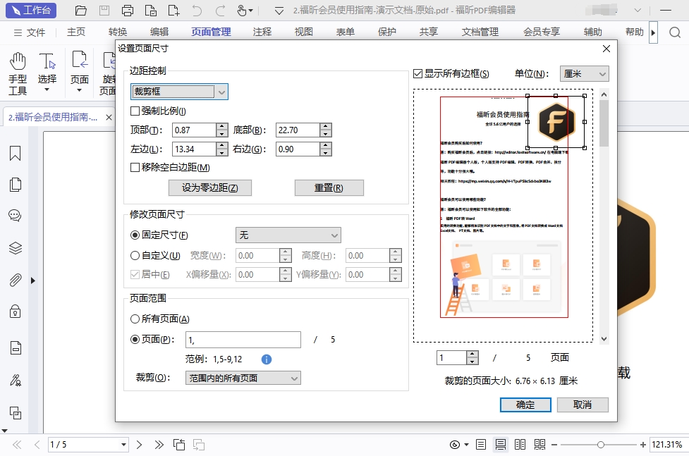
Task: Click the 页面 range input field
Action: [243, 340]
